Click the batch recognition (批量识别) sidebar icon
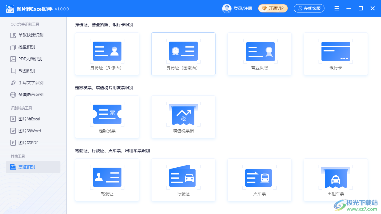381x214 pixels. pyautogui.click(x=13, y=47)
